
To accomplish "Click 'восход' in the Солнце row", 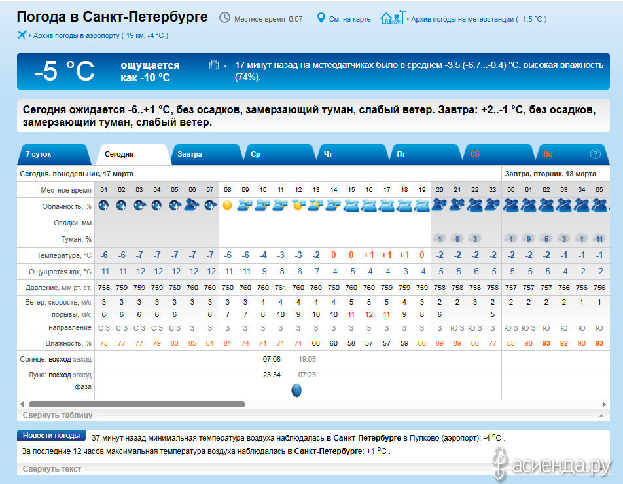I will pyautogui.click(x=60, y=359).
